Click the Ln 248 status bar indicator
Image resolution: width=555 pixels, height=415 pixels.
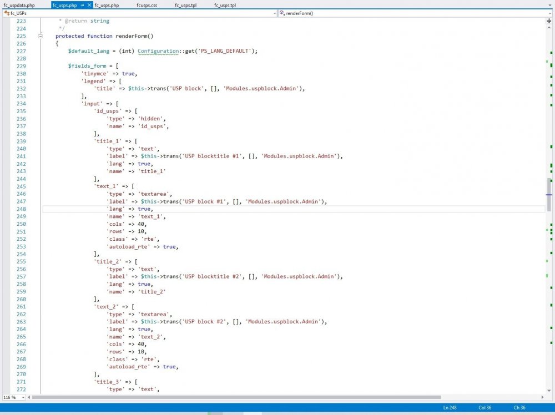[451, 407]
